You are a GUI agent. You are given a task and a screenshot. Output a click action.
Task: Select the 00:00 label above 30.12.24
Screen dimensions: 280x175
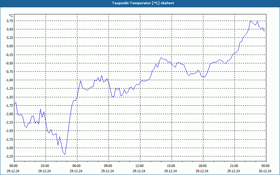266,166
